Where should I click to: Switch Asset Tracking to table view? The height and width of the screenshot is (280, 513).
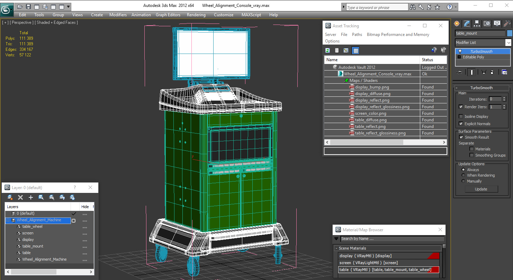(355, 50)
